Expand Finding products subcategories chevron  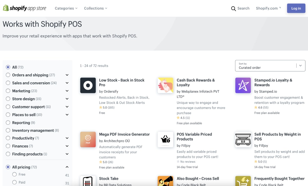point(67,154)
